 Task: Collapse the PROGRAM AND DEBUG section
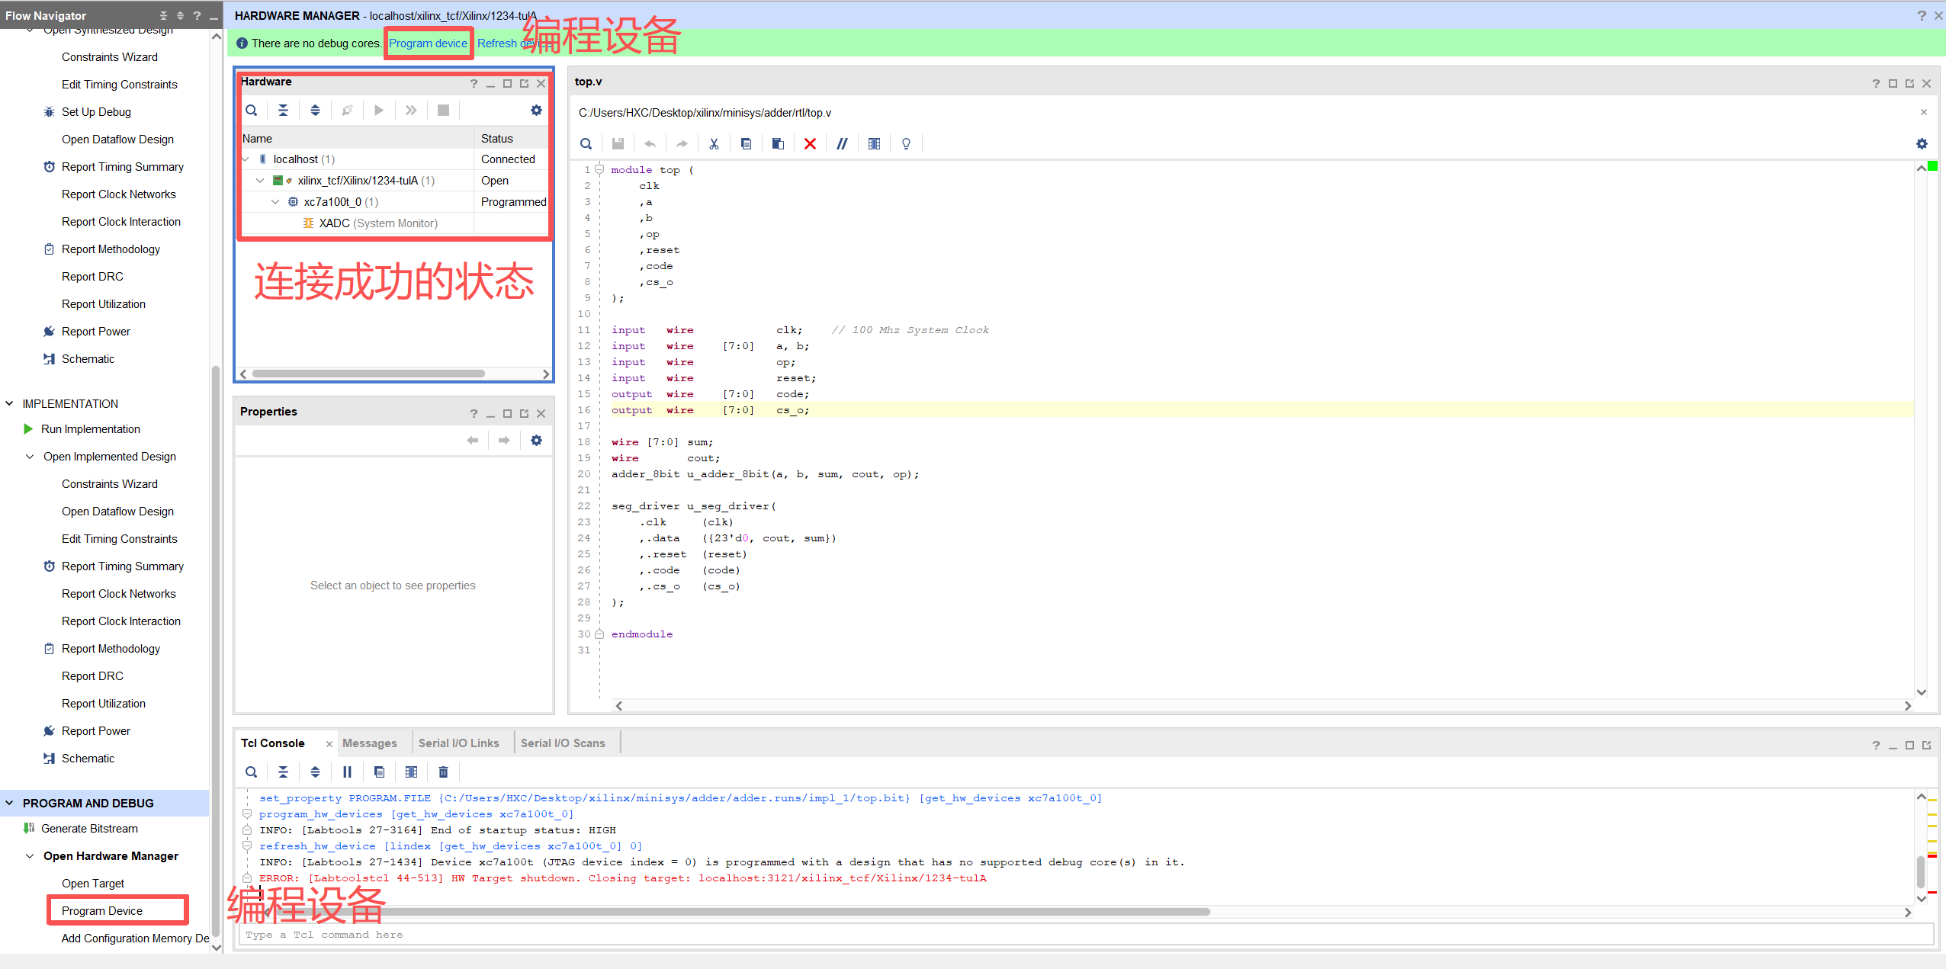(x=8, y=803)
